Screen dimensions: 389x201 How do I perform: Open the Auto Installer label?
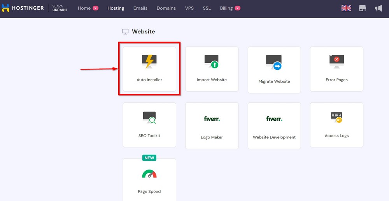tap(149, 80)
